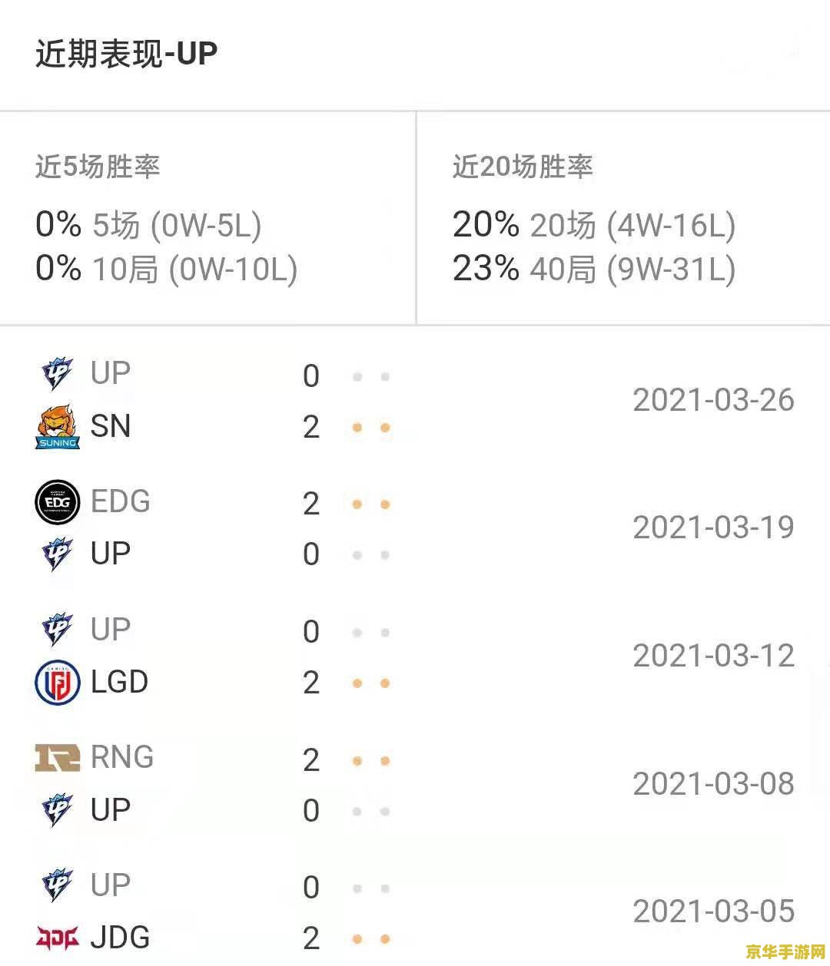This screenshot has height=966, width=830.
Task: Open the match dated 2021-03-19
Action: click(415, 528)
